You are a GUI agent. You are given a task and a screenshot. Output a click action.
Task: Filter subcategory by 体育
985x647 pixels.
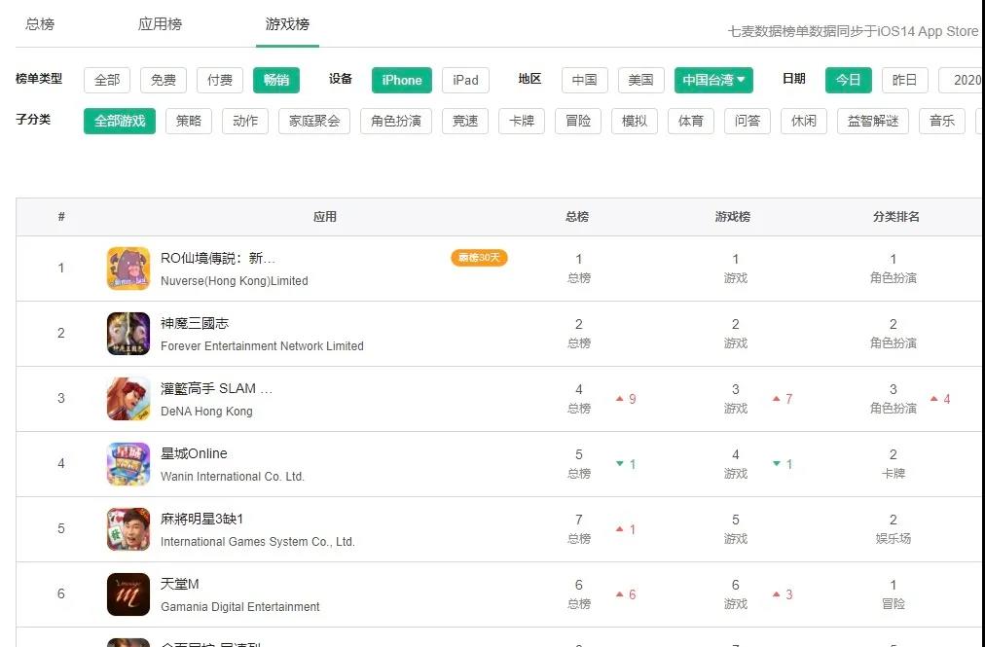[x=691, y=121]
